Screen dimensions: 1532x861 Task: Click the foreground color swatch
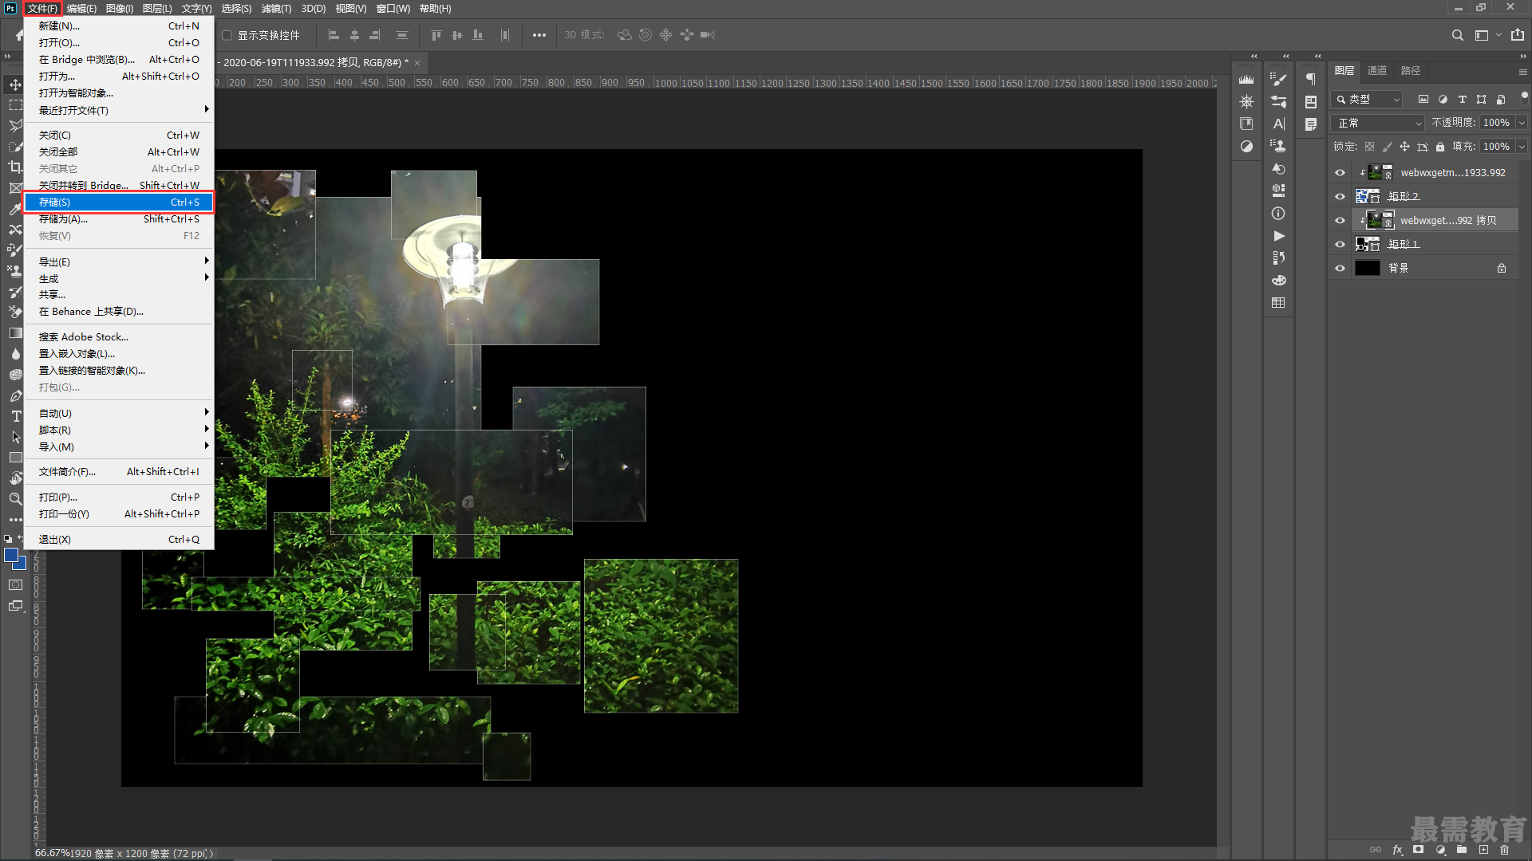coord(11,555)
